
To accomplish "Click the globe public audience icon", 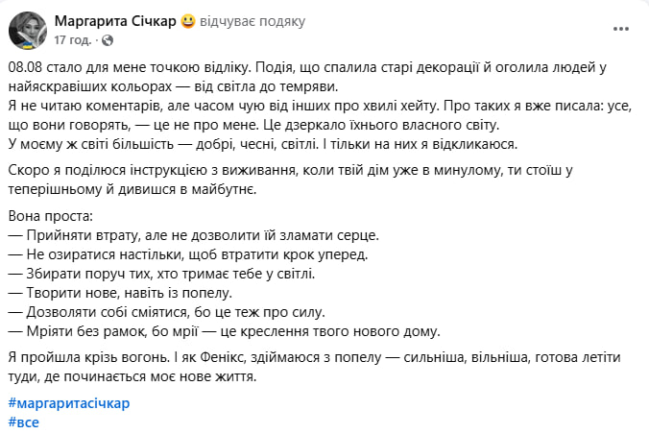I will [106, 40].
